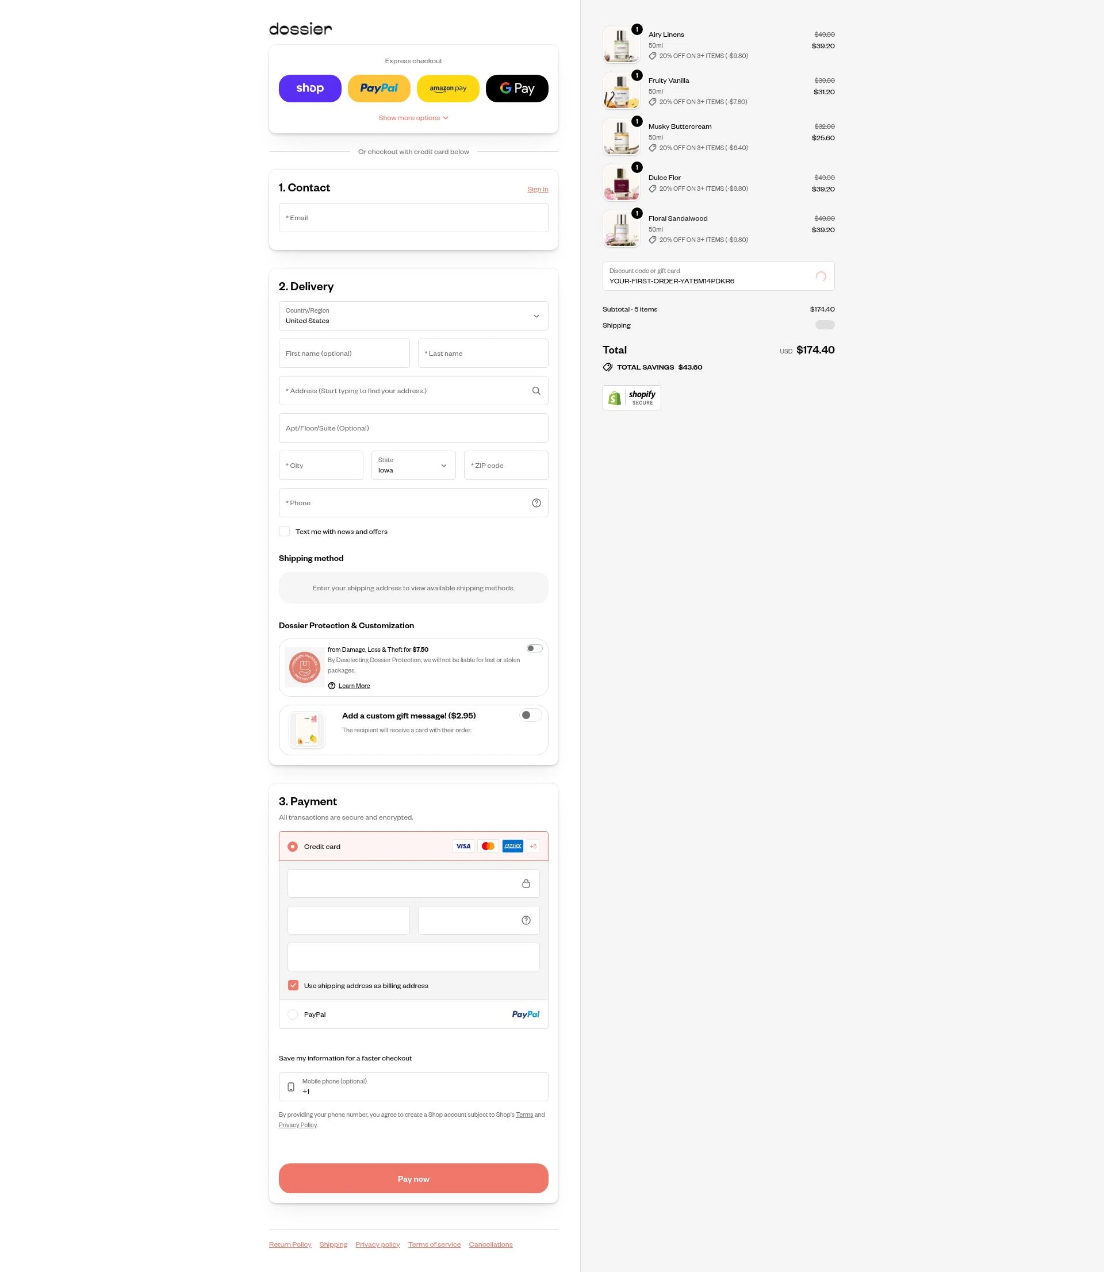
Task: Click the Pay now button
Action: pos(413,1178)
